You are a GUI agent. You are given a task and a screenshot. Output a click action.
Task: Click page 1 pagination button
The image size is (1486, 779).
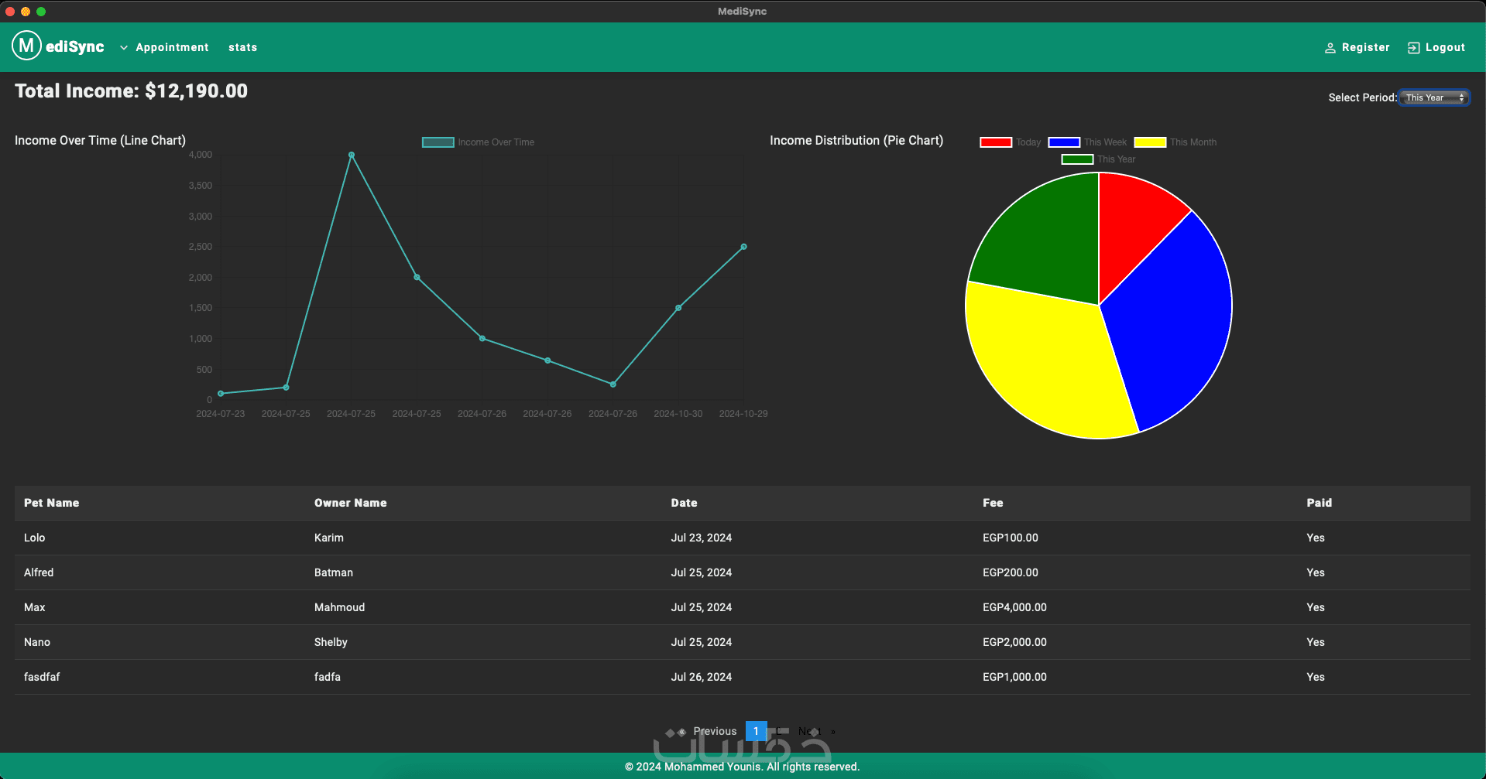click(756, 731)
